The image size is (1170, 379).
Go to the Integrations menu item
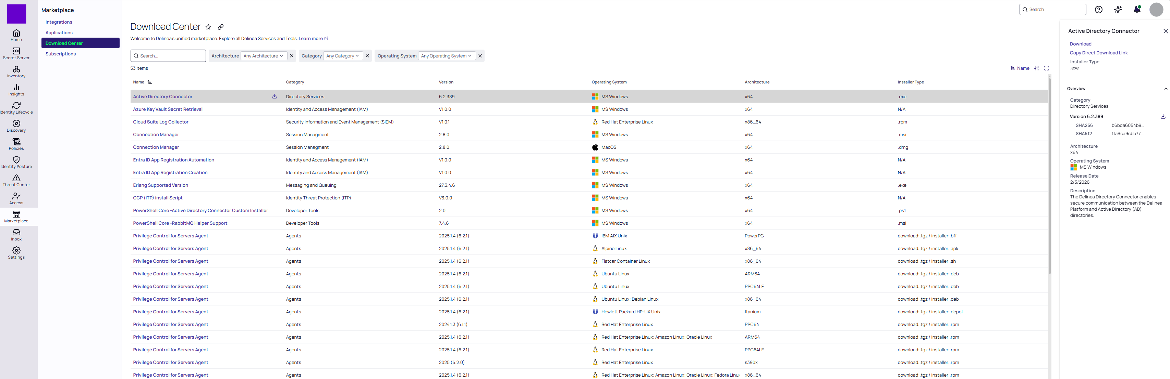59,22
